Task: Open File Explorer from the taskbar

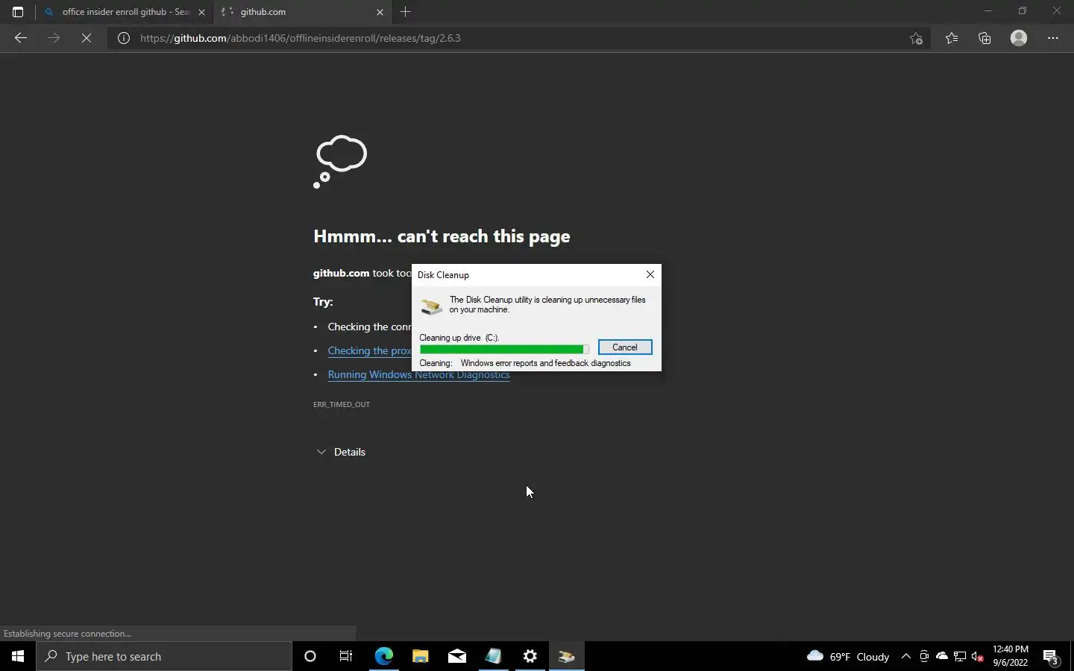Action: point(420,656)
